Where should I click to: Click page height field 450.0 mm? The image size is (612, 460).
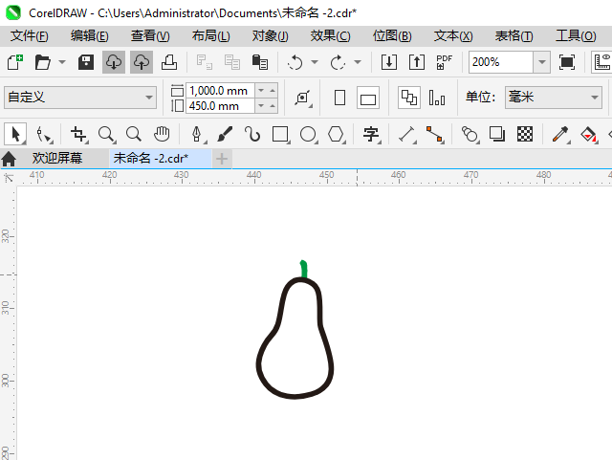(x=221, y=106)
